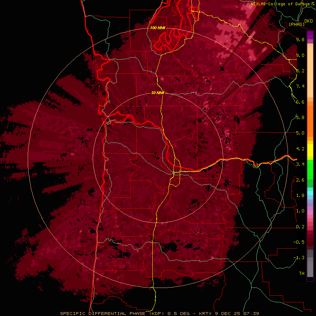Click the [PHAS] legend unit label
The image size is (316, 316).
pos(297,24)
